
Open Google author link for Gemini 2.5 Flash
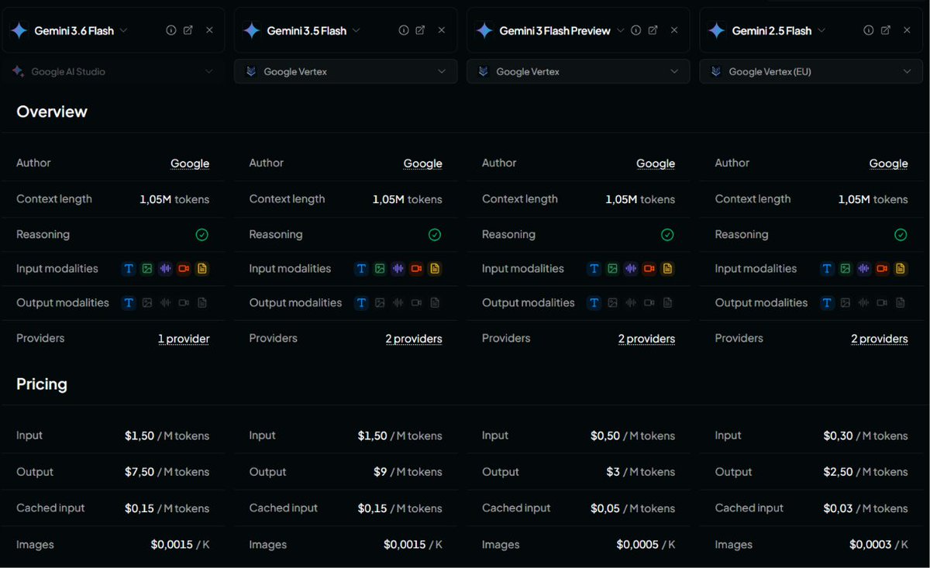point(889,164)
